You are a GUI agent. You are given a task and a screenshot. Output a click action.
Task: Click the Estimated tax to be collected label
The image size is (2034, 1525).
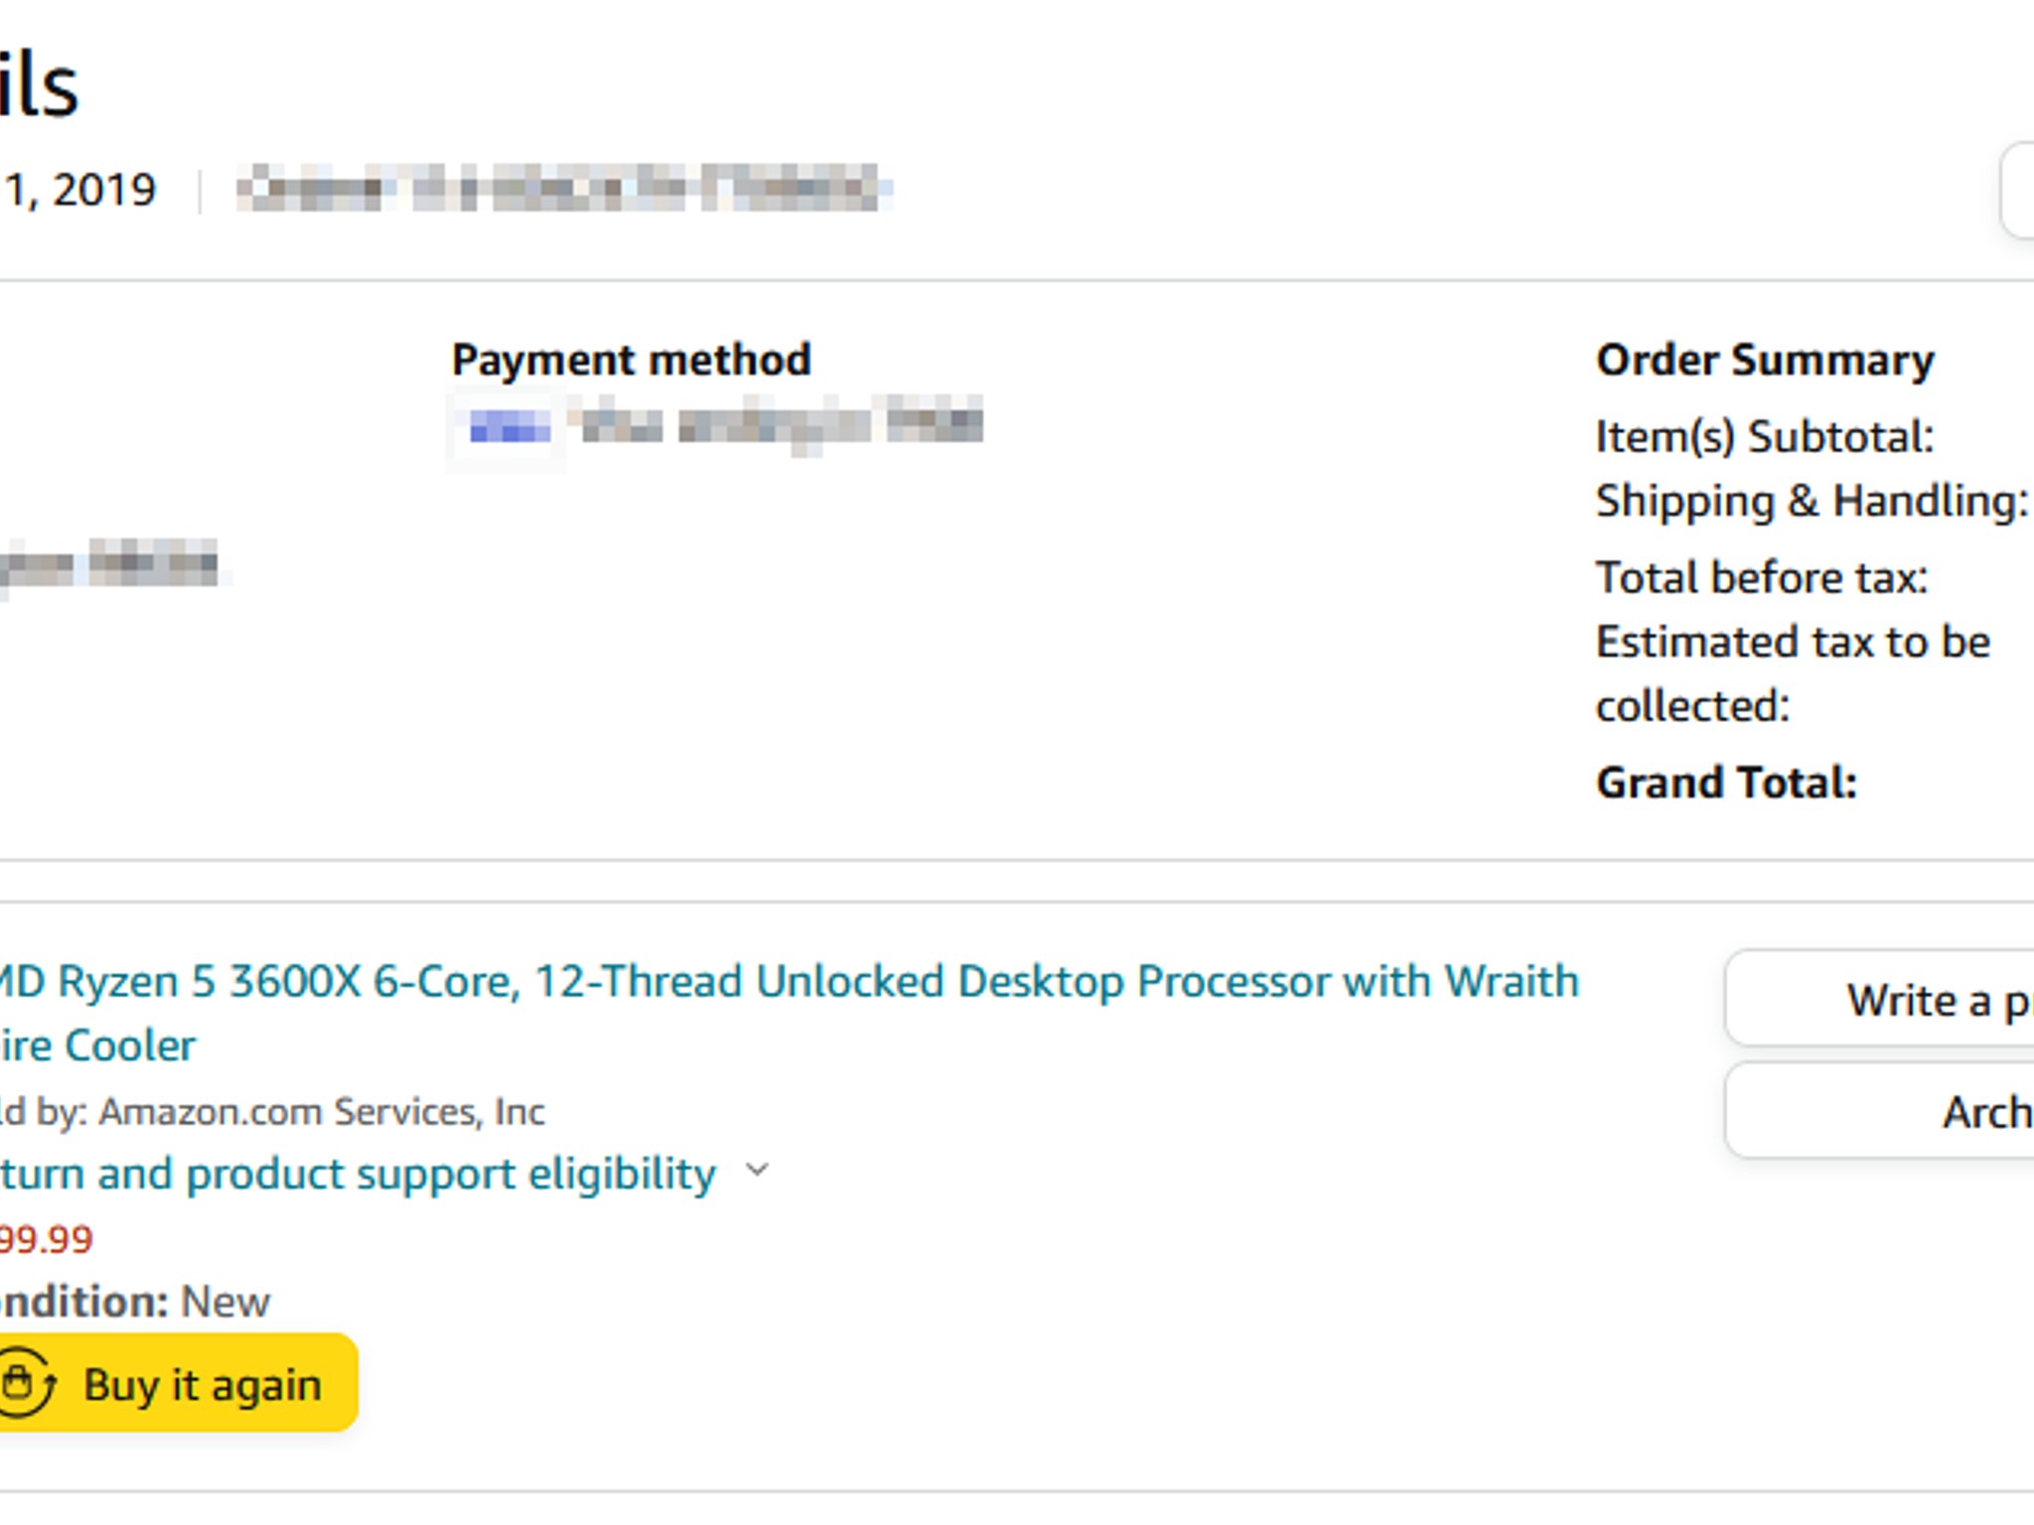[x=1792, y=673]
